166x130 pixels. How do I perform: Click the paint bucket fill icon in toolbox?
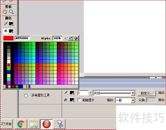(x=6, y=31)
